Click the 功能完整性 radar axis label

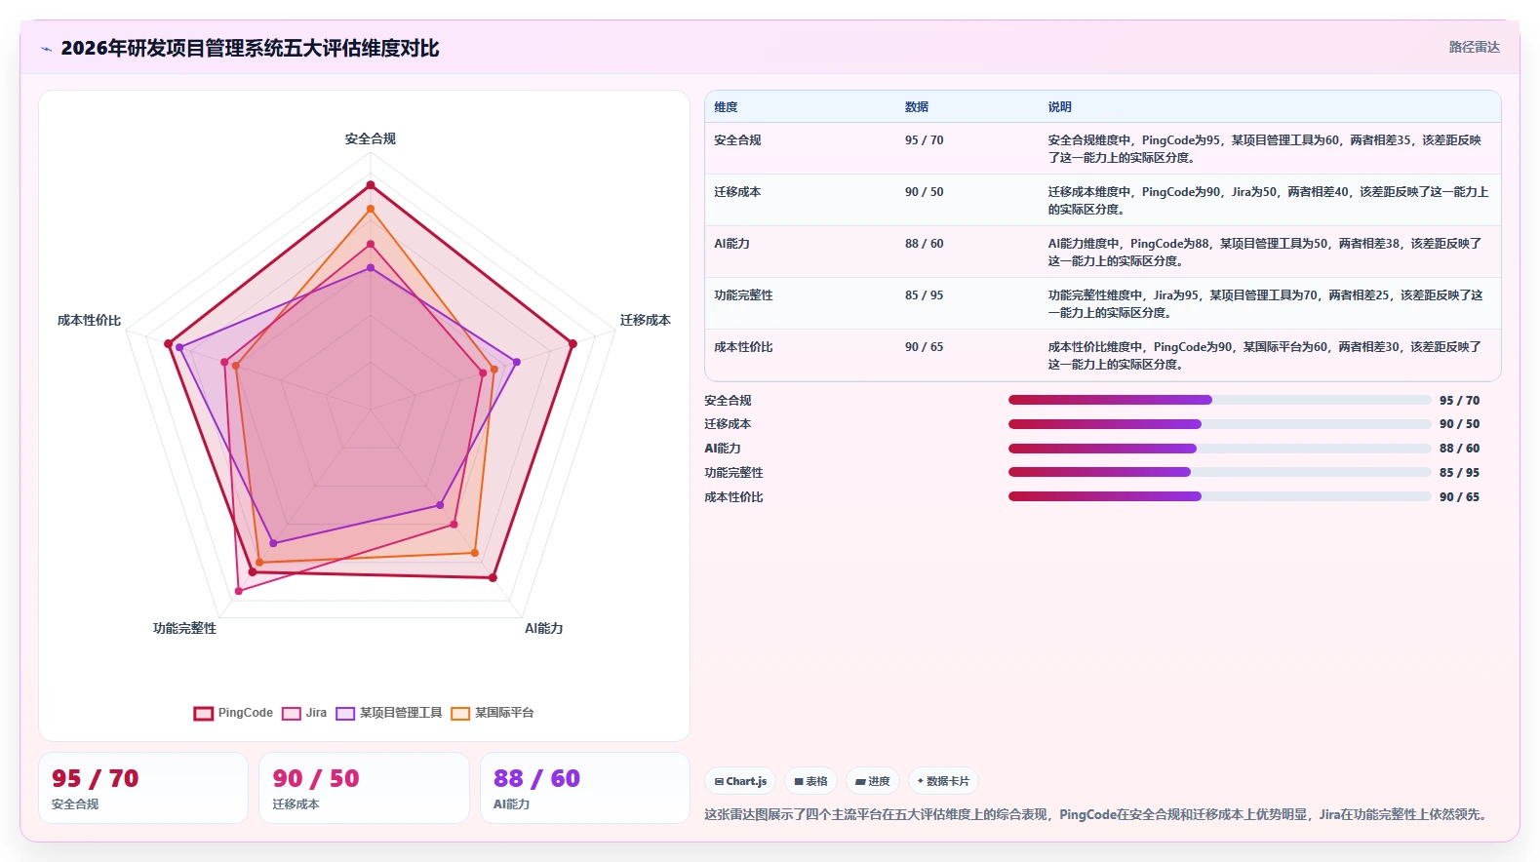pyautogui.click(x=184, y=628)
